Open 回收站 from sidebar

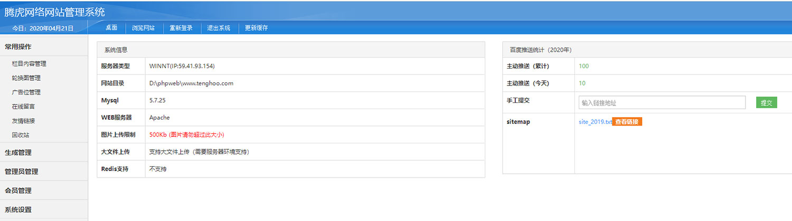[20, 135]
